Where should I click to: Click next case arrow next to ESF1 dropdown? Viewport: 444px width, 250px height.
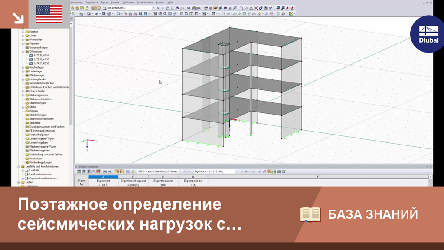coord(189,171)
